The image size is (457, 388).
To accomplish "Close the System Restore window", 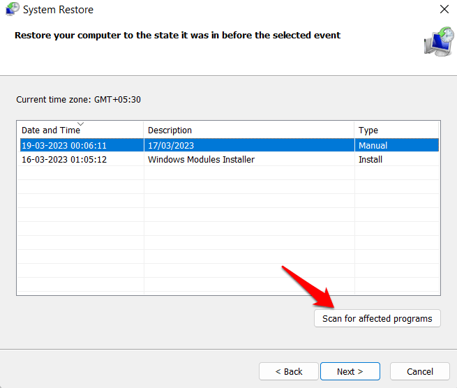I will click(x=444, y=10).
